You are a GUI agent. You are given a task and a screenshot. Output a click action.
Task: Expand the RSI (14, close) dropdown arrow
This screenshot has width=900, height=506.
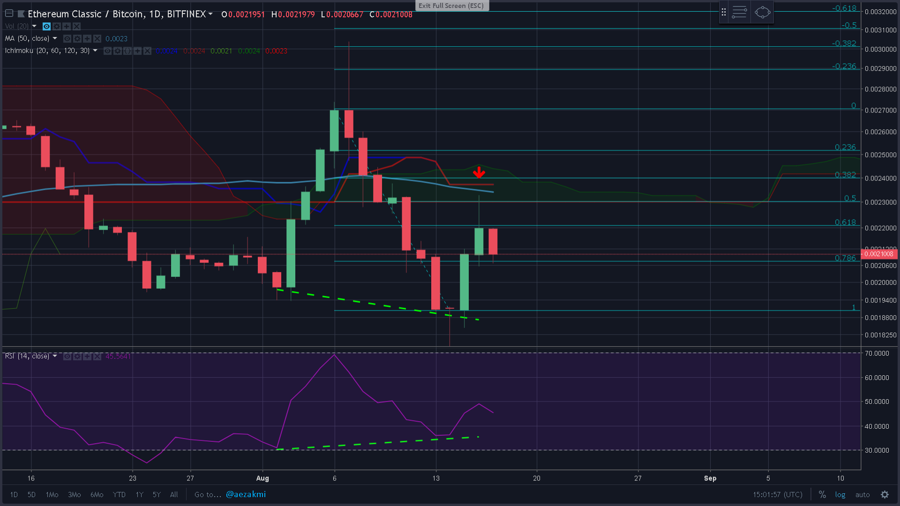(x=55, y=356)
